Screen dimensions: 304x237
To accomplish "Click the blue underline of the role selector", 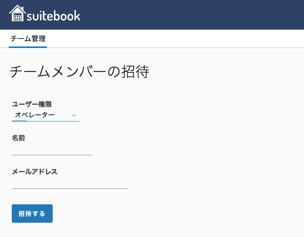I will pos(46,121).
